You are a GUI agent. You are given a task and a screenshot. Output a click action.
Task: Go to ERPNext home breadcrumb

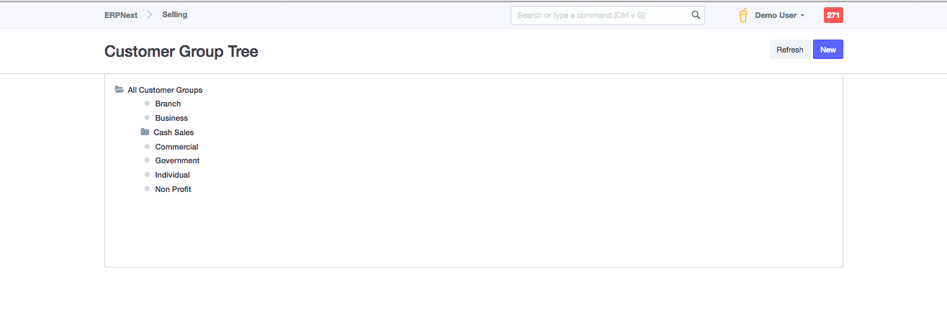pos(121,14)
